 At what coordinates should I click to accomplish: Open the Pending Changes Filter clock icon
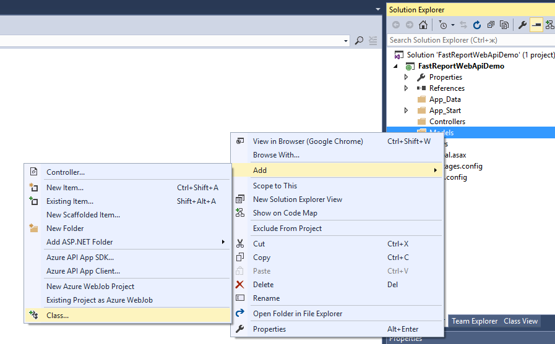(443, 25)
